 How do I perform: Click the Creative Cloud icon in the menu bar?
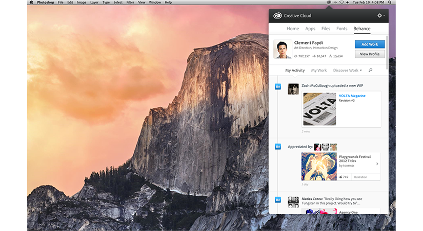click(x=329, y=2)
